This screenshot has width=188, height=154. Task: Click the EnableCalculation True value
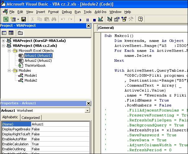60,144
